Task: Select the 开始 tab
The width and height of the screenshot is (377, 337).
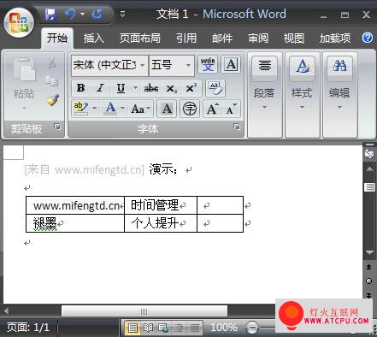Action: pos(57,38)
